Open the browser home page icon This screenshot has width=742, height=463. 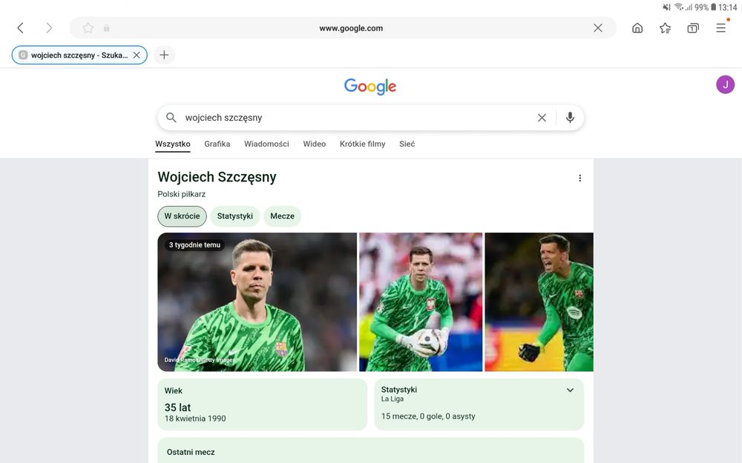(x=637, y=28)
